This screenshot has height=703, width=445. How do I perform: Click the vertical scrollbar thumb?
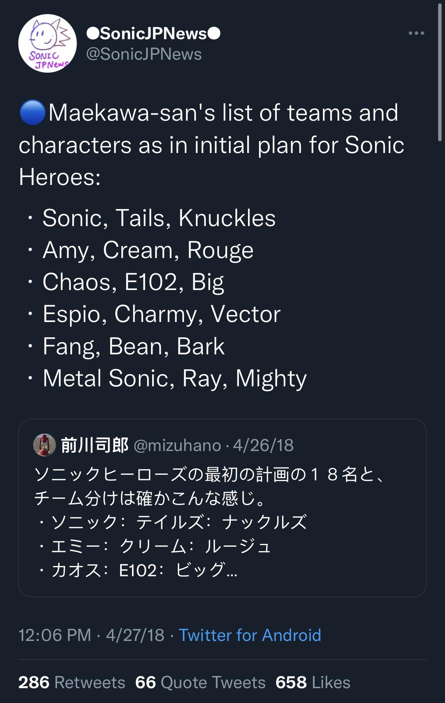[440, 72]
